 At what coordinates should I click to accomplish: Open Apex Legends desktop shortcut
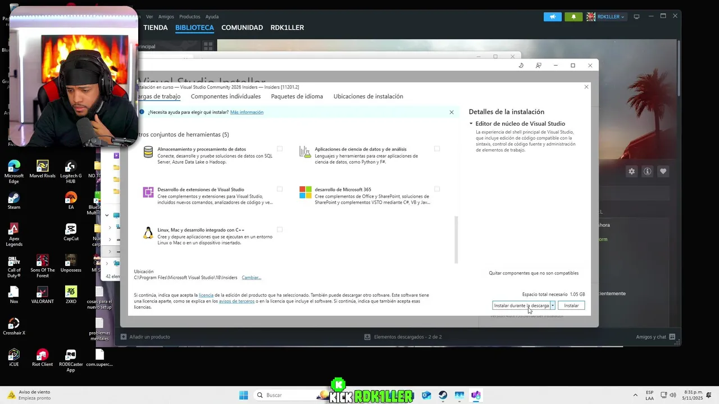tap(14, 235)
